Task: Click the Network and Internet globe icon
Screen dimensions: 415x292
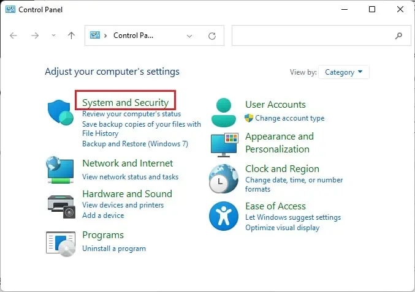Action: tap(60, 170)
